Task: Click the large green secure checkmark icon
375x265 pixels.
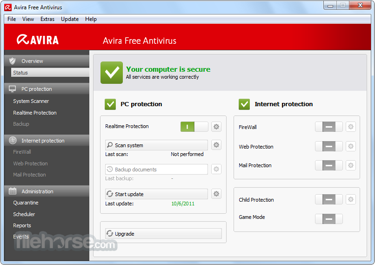Action: click(112, 73)
